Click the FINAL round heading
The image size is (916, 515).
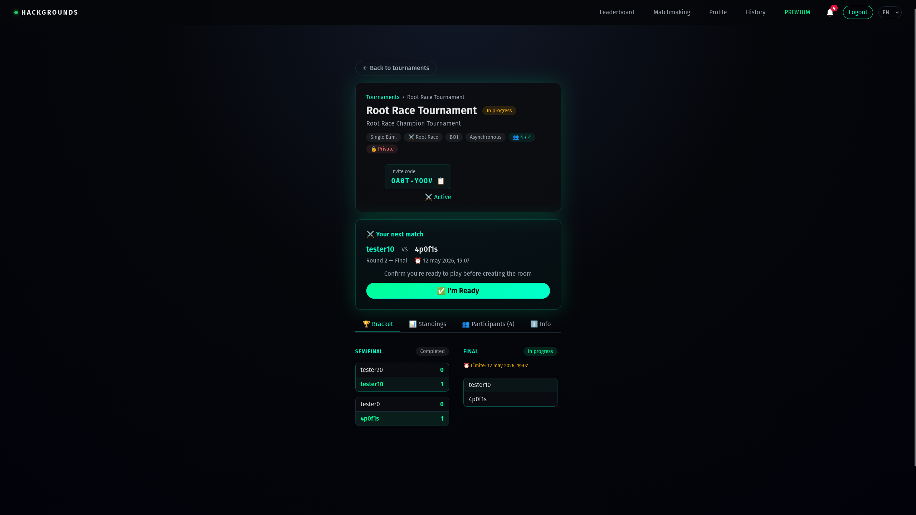(471, 352)
